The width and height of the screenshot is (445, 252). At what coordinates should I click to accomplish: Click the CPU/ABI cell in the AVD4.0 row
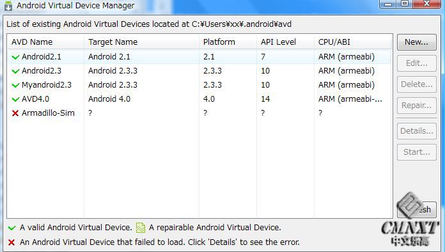pyautogui.click(x=350, y=99)
